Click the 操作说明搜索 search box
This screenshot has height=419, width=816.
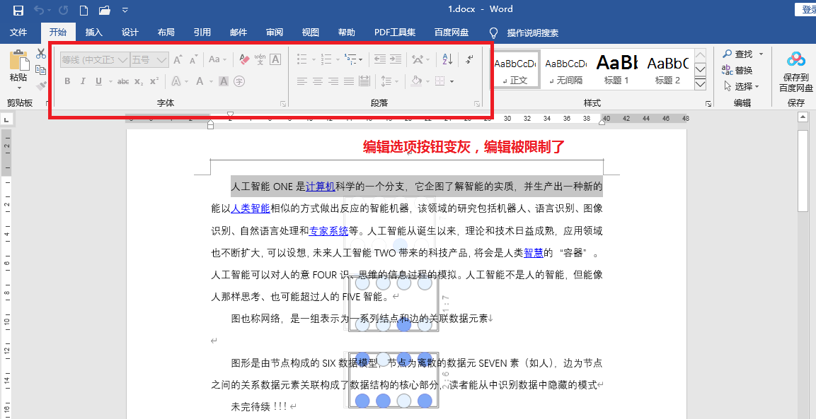click(533, 33)
